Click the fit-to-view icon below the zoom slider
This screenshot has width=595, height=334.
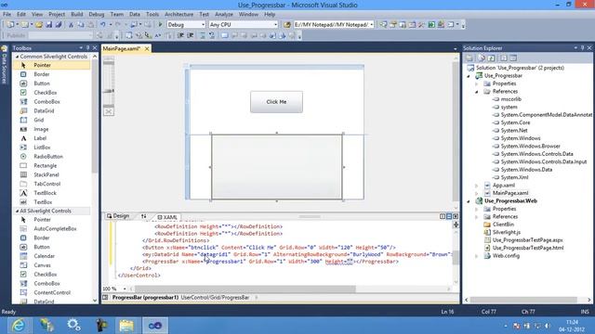(x=109, y=111)
